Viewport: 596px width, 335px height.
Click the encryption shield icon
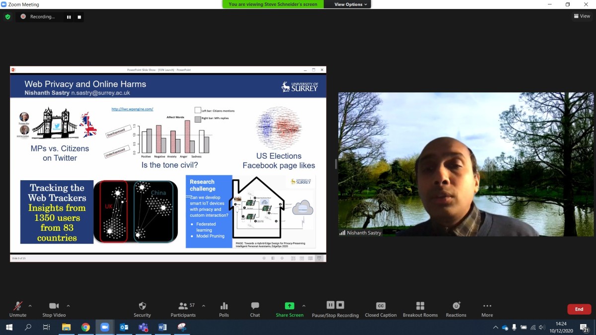[7, 16]
